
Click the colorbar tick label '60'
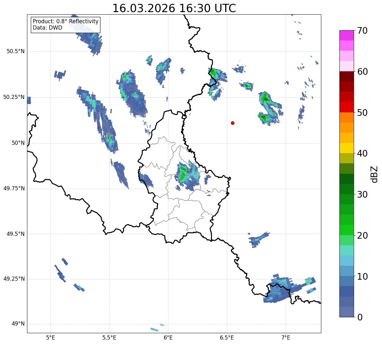363,72
